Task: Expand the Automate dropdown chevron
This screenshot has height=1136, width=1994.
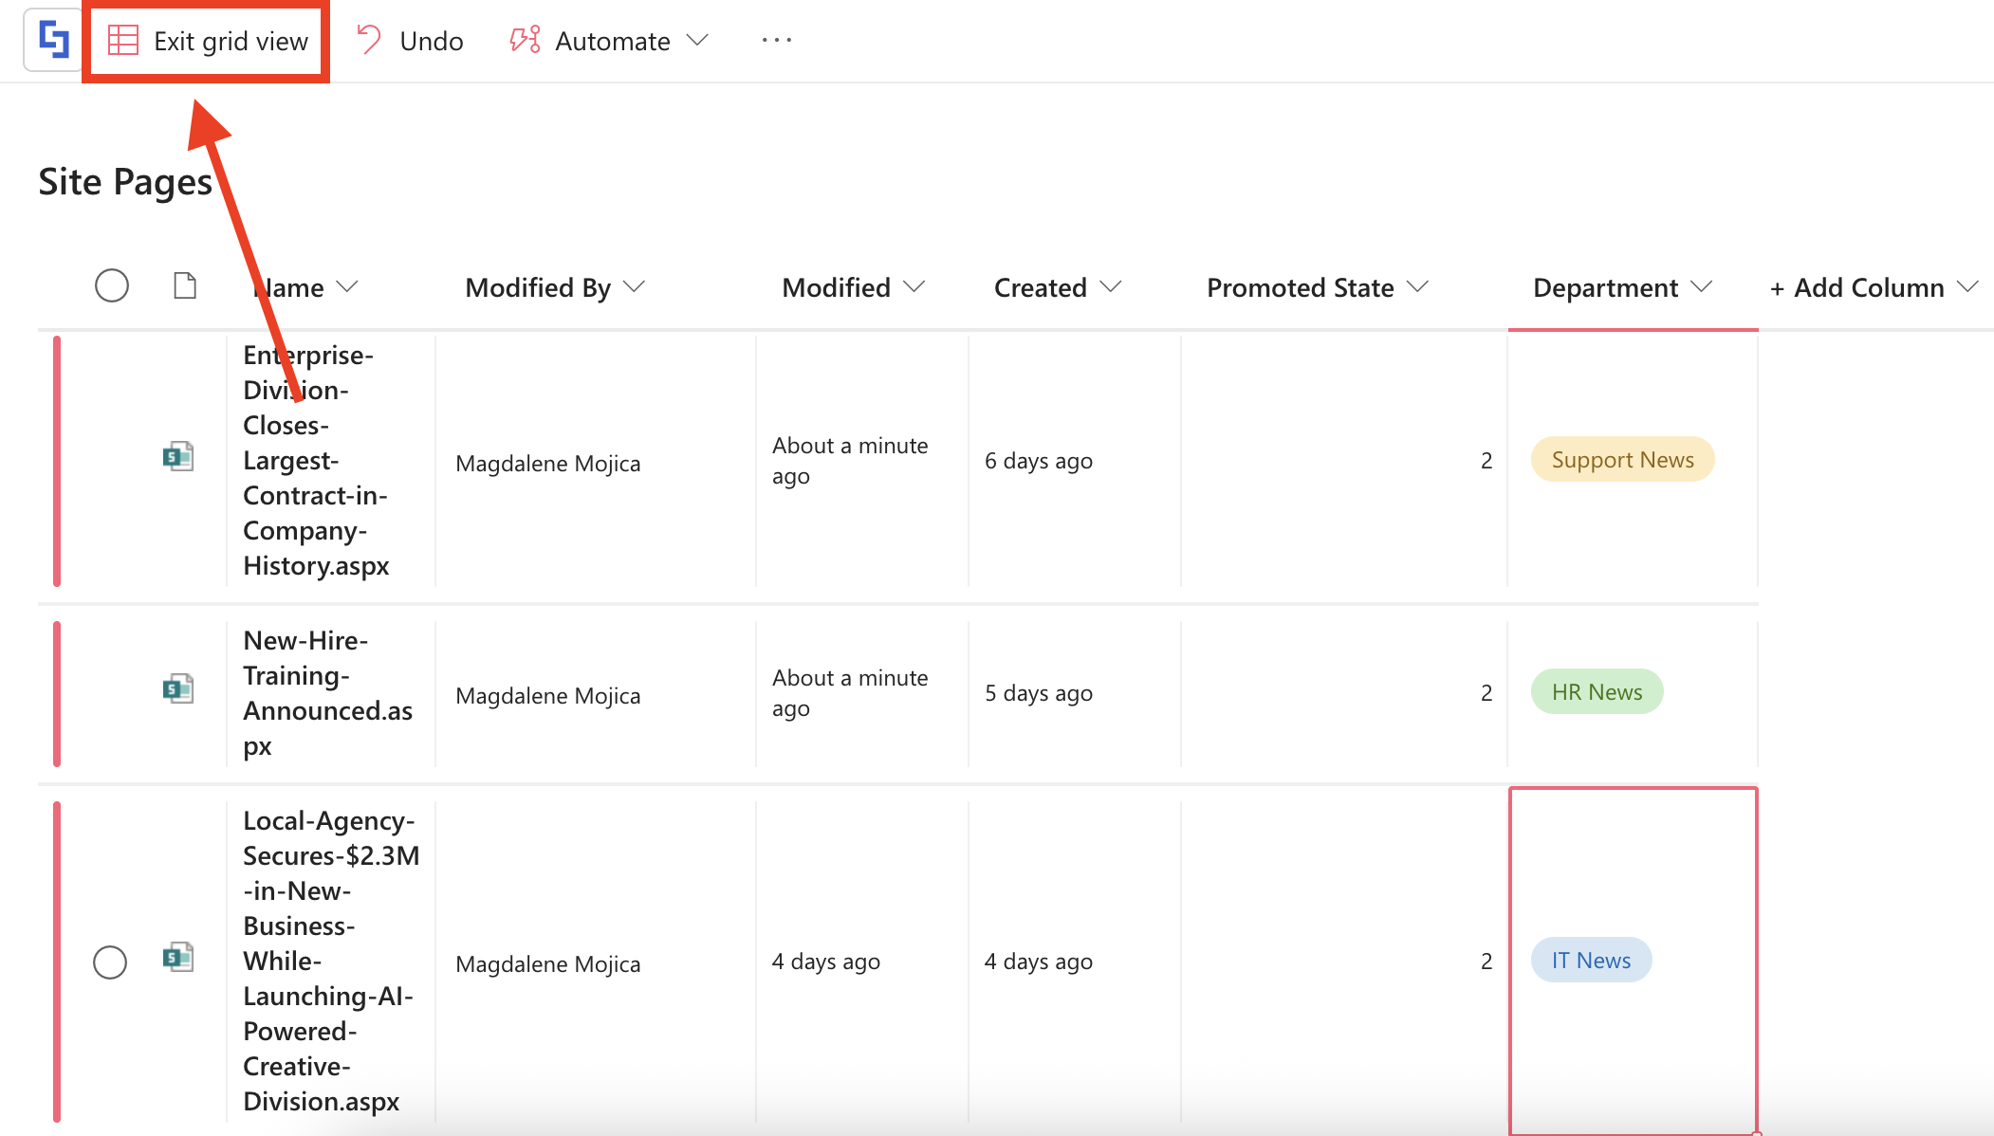Action: tap(697, 40)
